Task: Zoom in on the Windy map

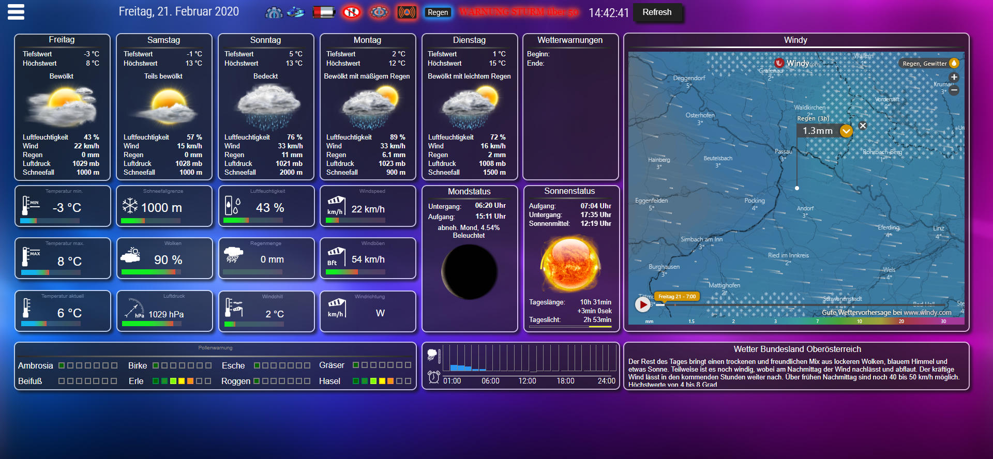Action: pos(954,77)
